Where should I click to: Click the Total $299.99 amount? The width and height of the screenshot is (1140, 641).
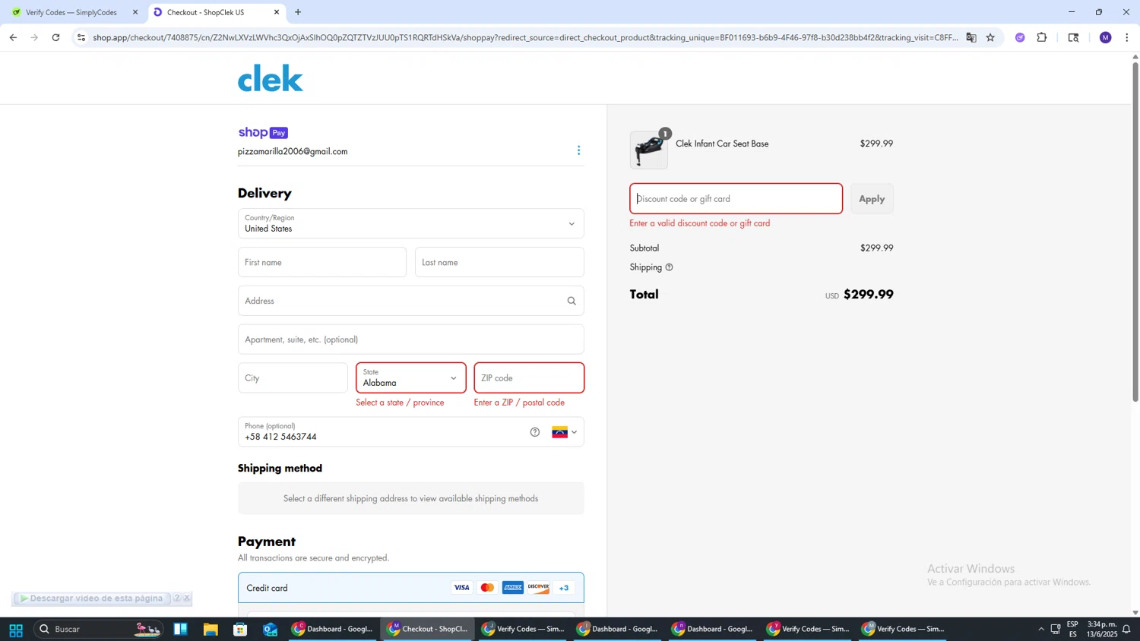pyautogui.click(x=868, y=295)
